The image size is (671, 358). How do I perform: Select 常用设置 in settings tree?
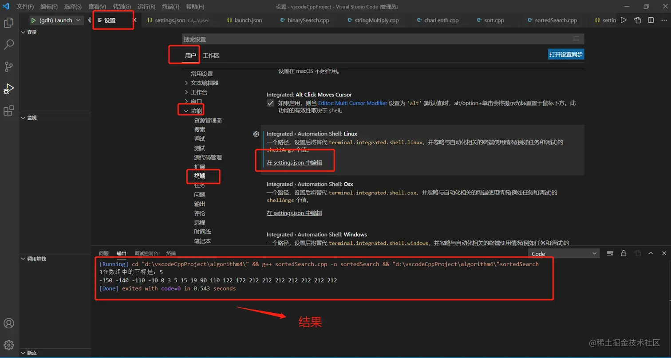202,74
